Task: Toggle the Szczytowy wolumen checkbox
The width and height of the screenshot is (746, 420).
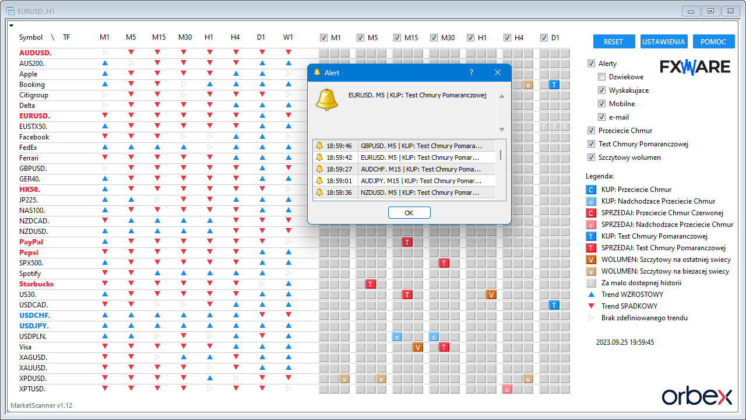Action: point(592,157)
